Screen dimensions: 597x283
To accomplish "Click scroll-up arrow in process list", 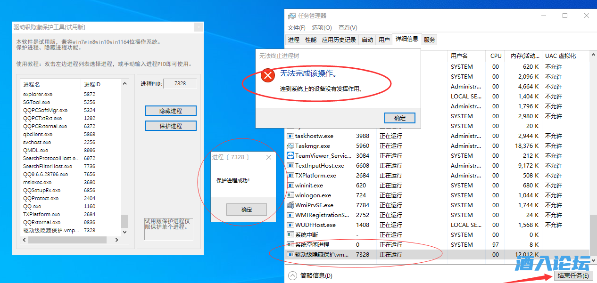I will (x=125, y=84).
